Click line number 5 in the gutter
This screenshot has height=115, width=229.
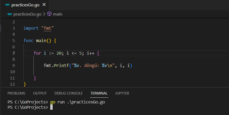tap(13, 41)
